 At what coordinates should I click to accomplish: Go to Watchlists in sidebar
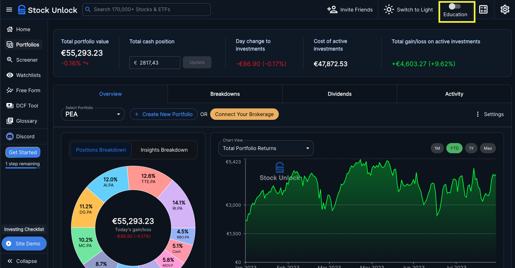coord(24,75)
